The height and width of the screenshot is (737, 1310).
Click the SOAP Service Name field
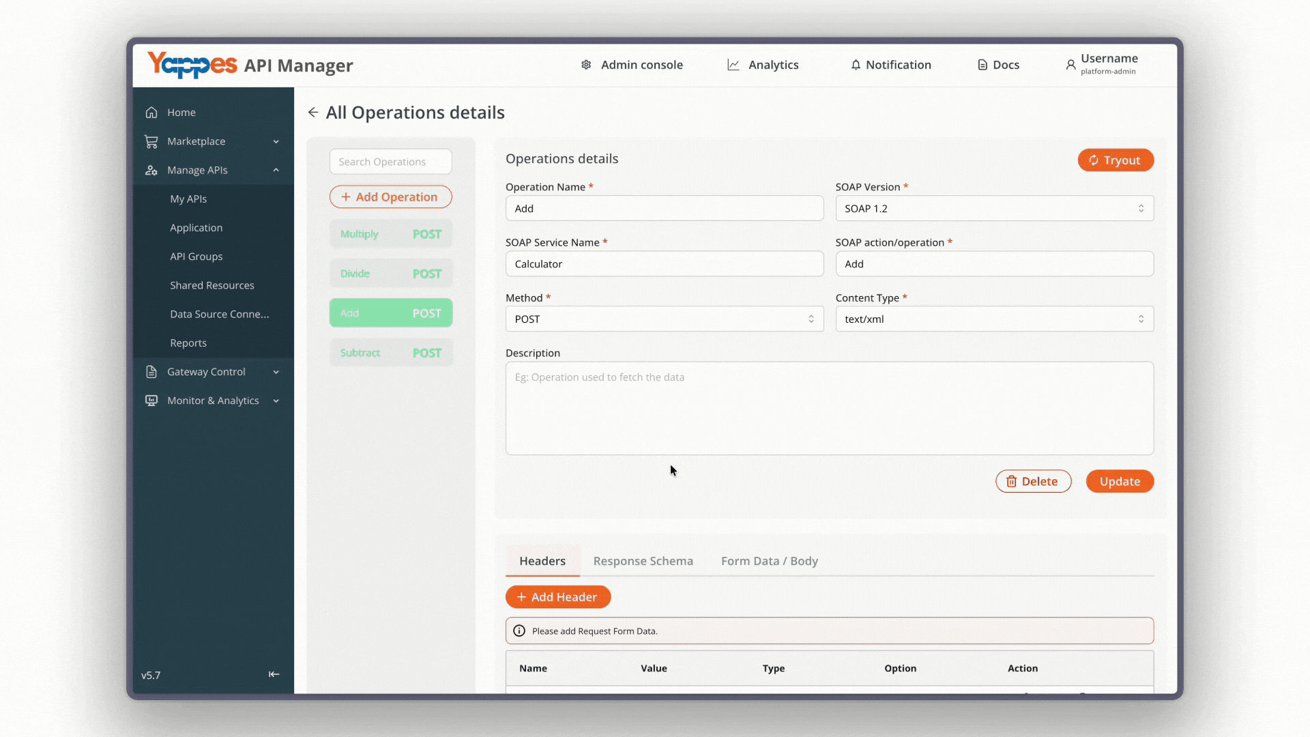[x=665, y=263]
